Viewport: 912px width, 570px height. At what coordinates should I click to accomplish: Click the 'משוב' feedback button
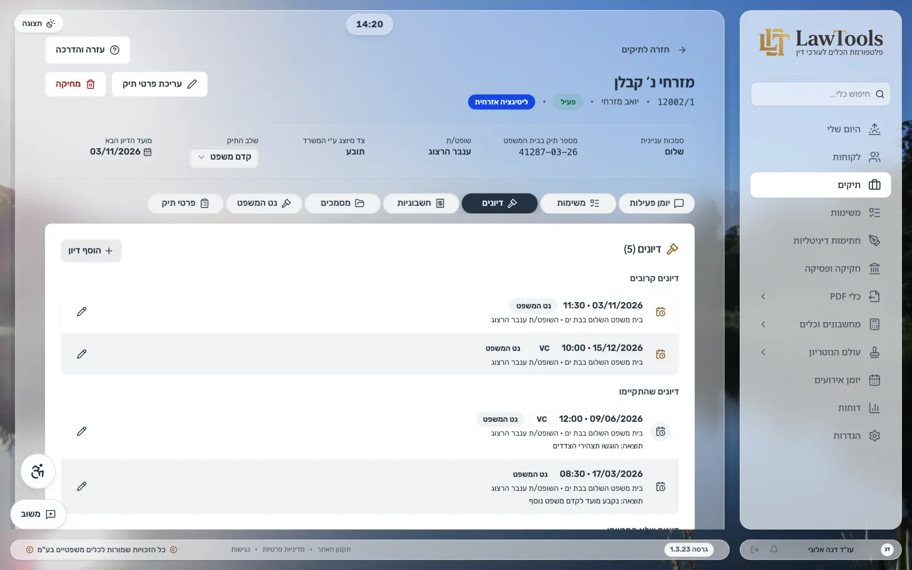coord(38,514)
